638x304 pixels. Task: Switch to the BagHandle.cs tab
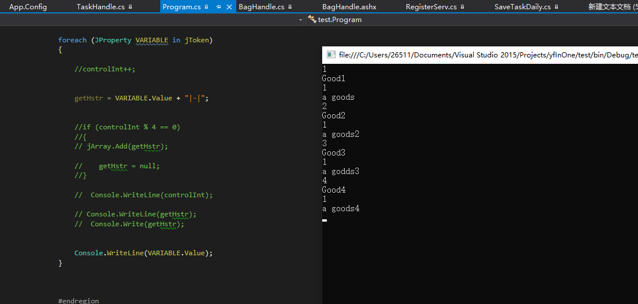click(x=261, y=7)
